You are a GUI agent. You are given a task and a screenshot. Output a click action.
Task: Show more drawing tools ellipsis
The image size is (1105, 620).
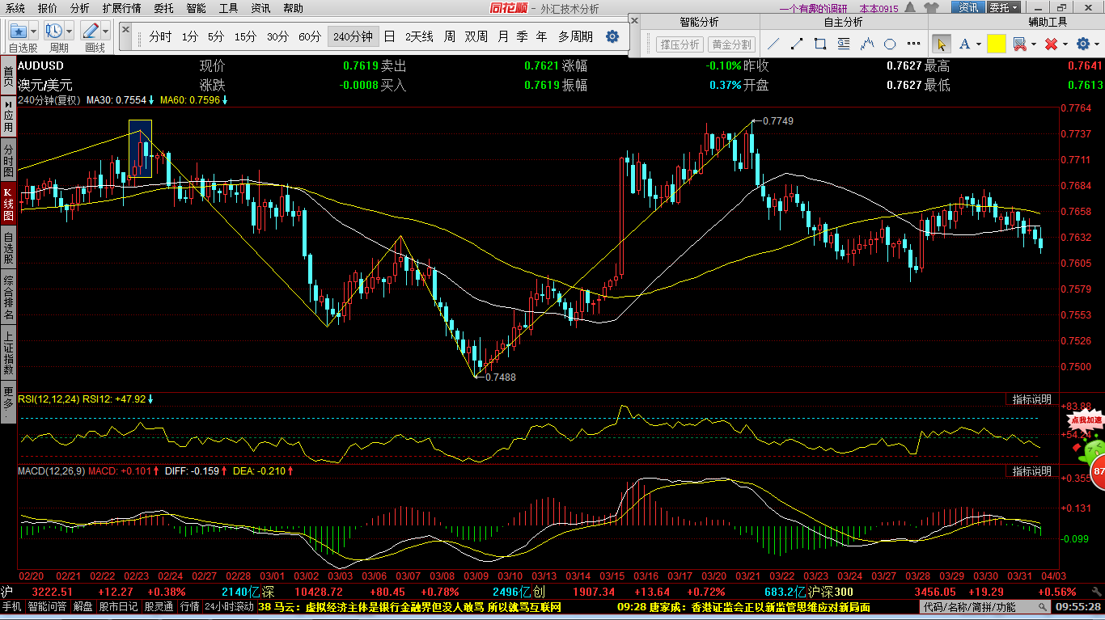click(x=915, y=44)
